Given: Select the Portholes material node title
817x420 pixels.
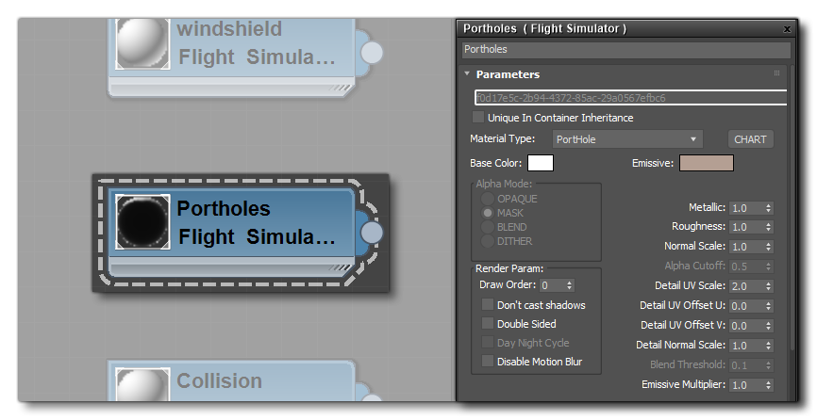Looking at the screenshot, I should [224, 208].
